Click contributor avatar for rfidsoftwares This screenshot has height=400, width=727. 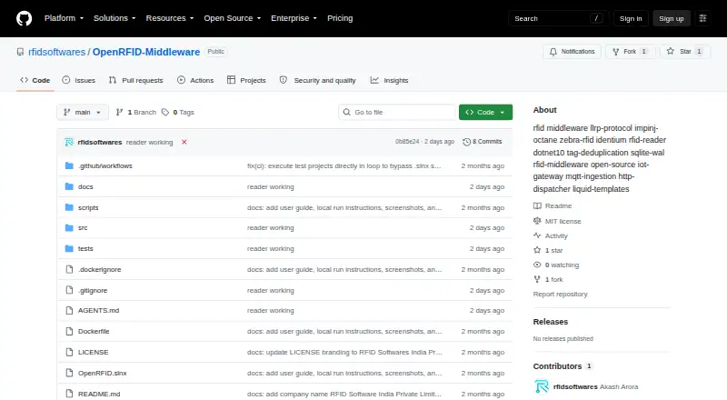541,386
